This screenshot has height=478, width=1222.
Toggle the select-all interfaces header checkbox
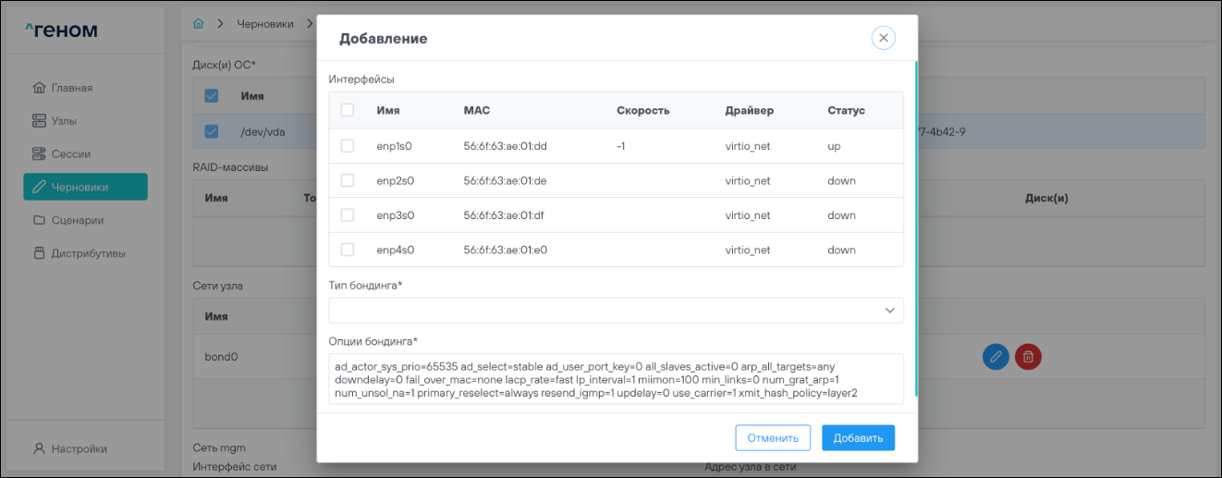(x=348, y=110)
